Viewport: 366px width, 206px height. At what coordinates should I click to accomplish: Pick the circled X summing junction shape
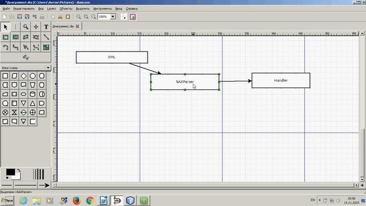[5, 112]
